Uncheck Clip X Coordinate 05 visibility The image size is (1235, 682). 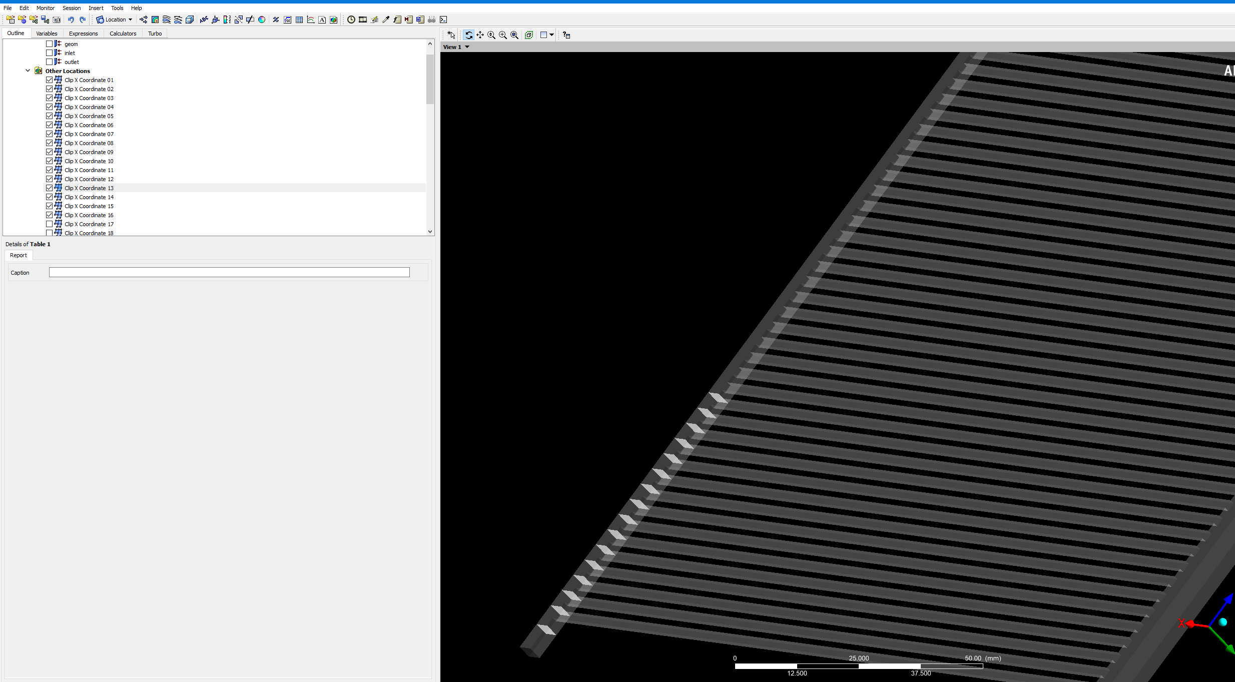pyautogui.click(x=50, y=116)
